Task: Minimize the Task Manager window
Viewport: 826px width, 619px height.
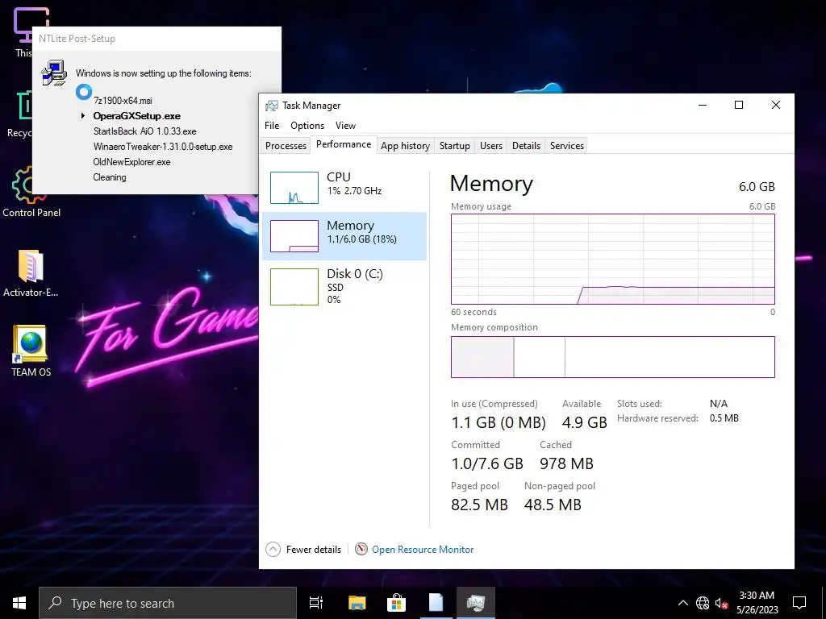Action: pos(703,105)
